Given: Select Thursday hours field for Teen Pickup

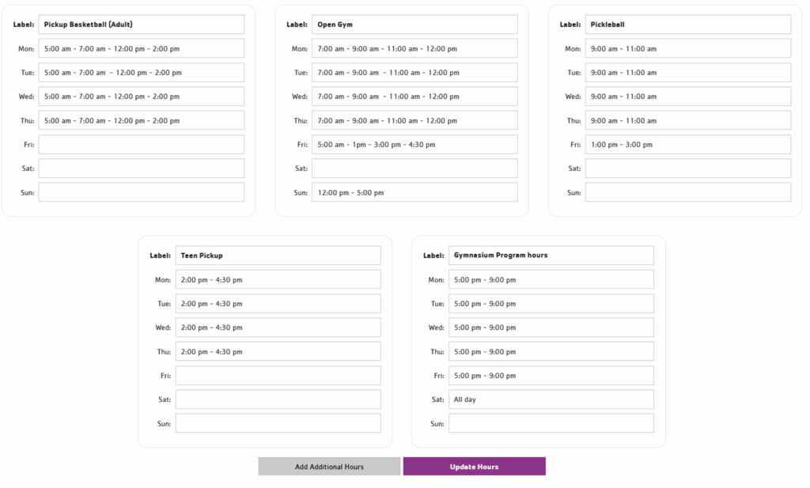Looking at the screenshot, I should pos(278,351).
